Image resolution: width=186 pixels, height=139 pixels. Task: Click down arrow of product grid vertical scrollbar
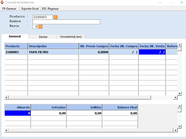(x=180, y=93)
